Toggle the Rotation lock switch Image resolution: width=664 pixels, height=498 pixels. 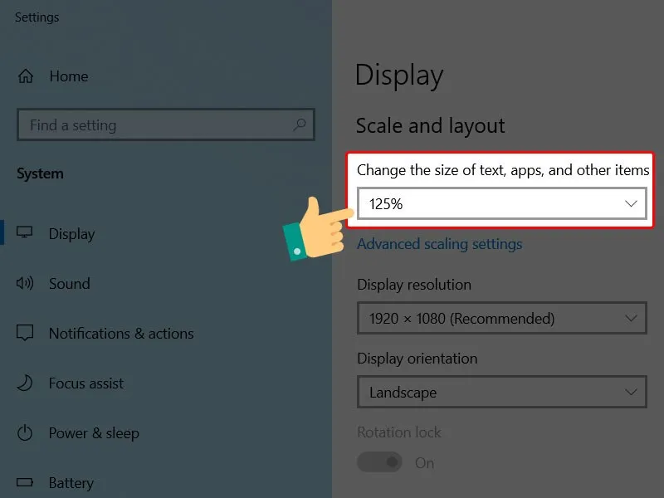(x=379, y=462)
